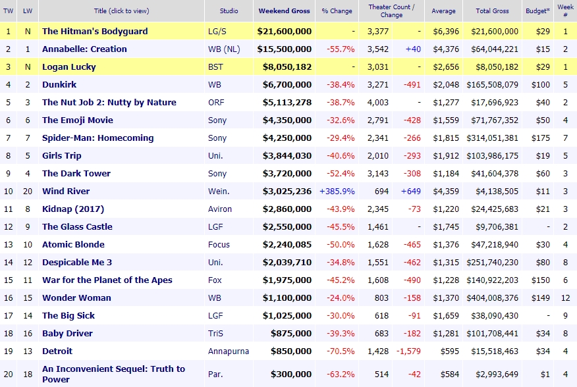Screen dimensions: 577x387
Task: Select the TriS studio entry
Action: (215, 334)
